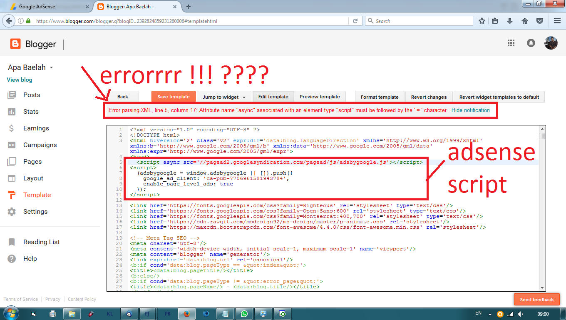This screenshot has width=566, height=320.
Task: Click the Help question mark icon
Action: tap(12, 259)
